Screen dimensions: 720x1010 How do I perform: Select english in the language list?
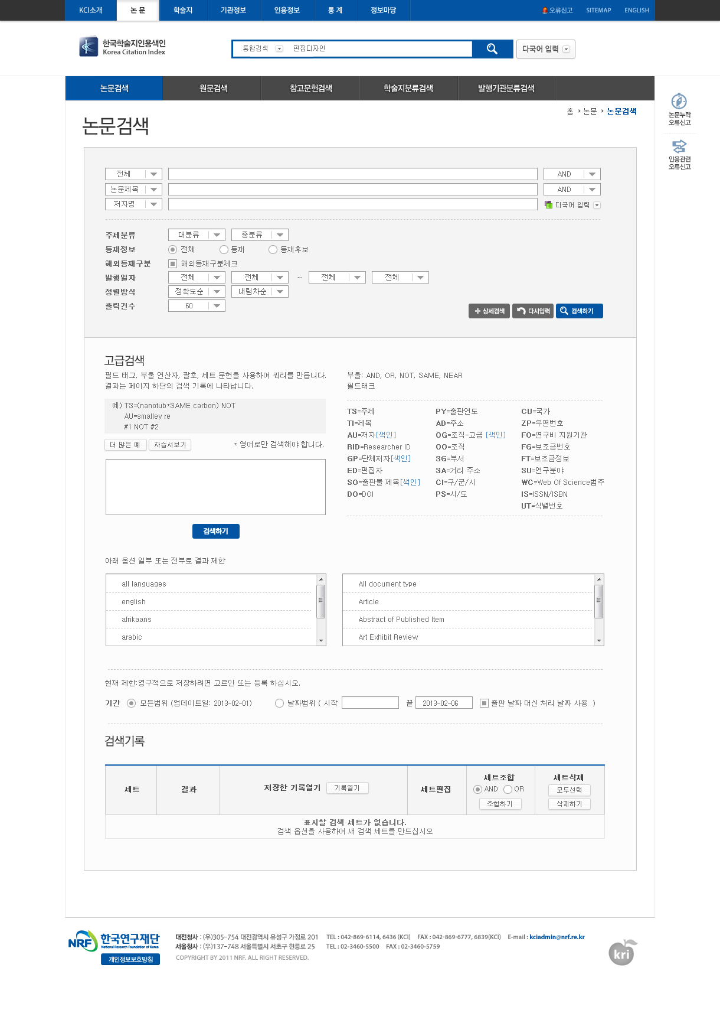[208, 602]
